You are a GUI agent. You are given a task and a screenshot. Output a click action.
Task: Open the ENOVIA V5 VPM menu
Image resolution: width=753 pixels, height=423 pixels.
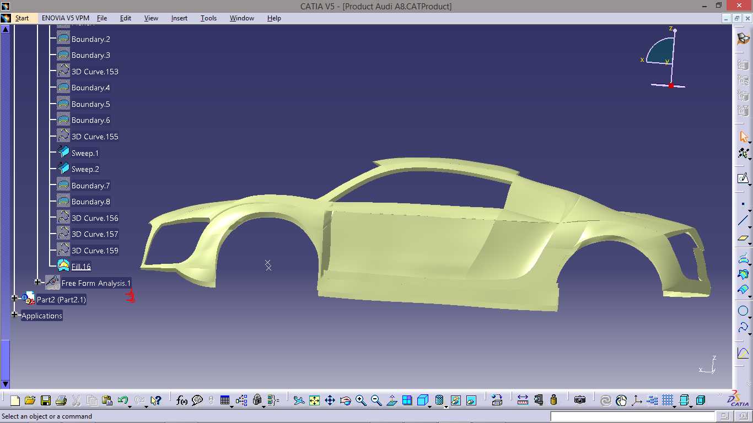click(66, 18)
